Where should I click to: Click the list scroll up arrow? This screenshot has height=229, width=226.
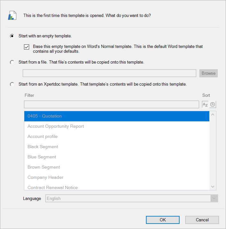click(213, 115)
